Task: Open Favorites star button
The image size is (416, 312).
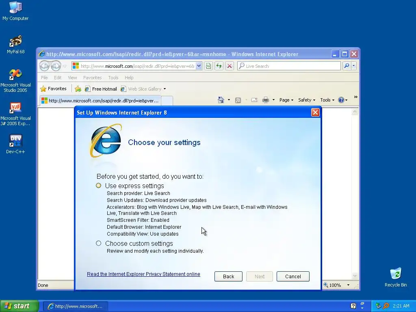Action: [54, 89]
